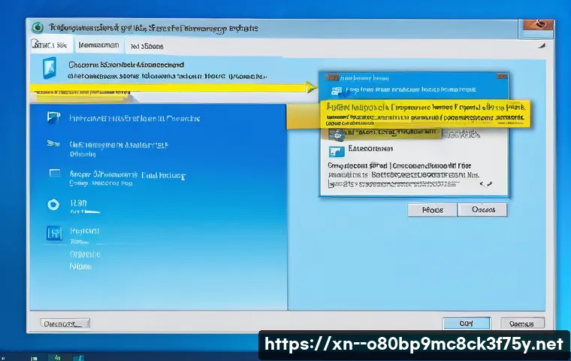Select the third tab in the tab strip
This screenshot has width=571, height=361.
pos(147,47)
